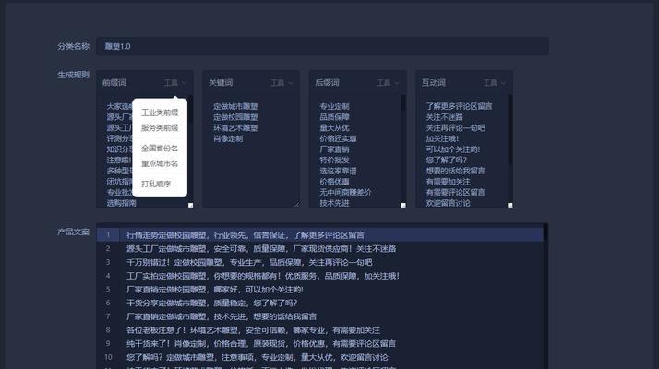Image resolution: width=659 pixels, height=369 pixels.
Task: Click suffix 特价批发
Action: (334, 161)
